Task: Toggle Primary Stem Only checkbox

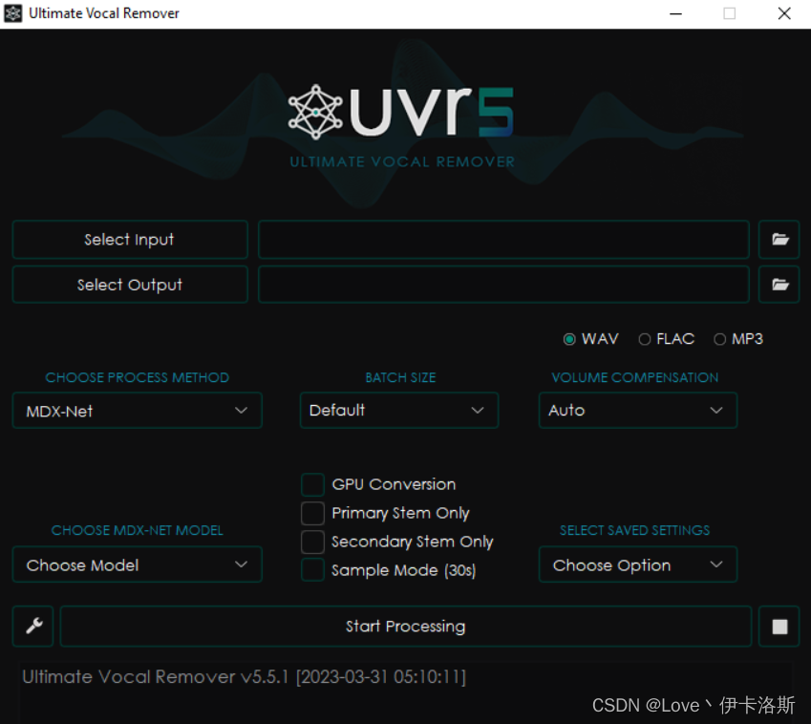Action: click(313, 513)
